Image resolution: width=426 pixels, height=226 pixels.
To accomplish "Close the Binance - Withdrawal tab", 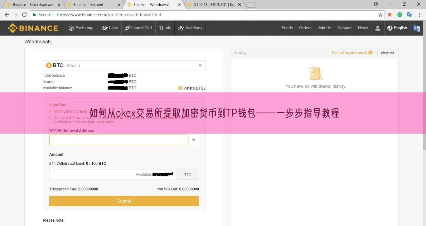I will tap(180, 5).
